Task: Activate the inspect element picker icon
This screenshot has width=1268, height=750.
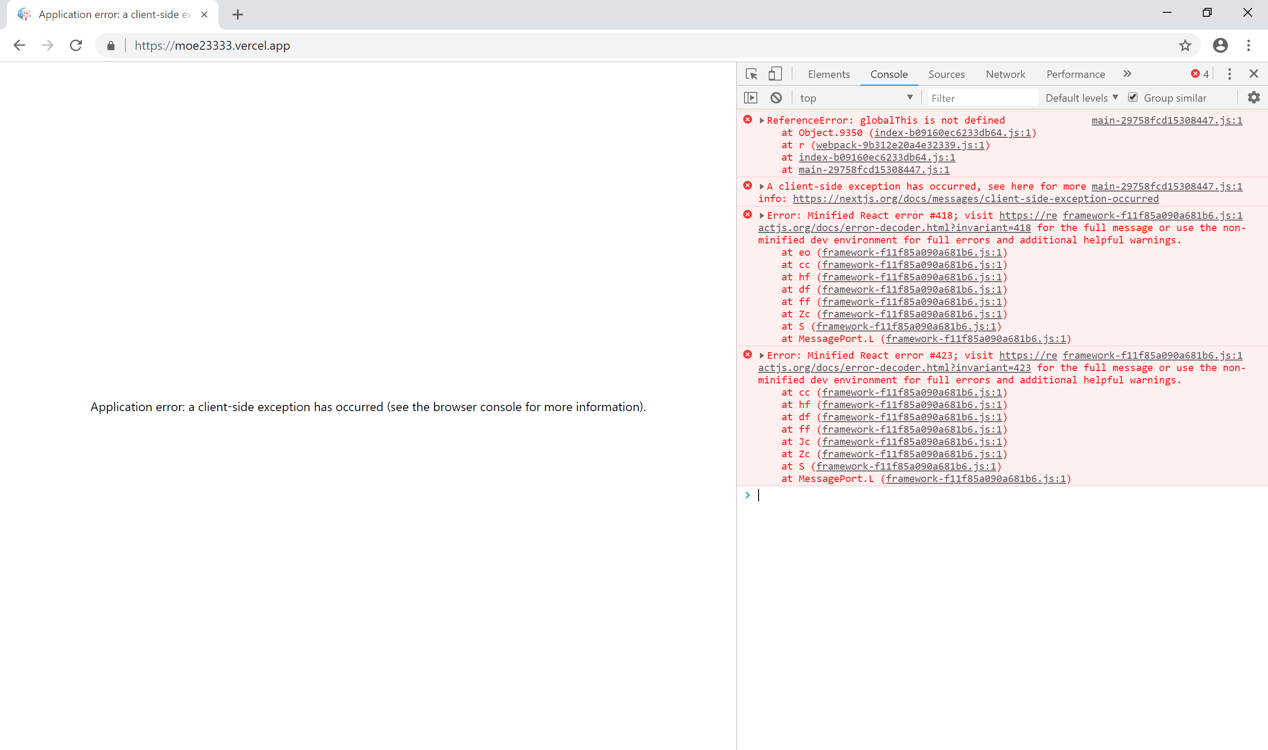Action: click(752, 74)
